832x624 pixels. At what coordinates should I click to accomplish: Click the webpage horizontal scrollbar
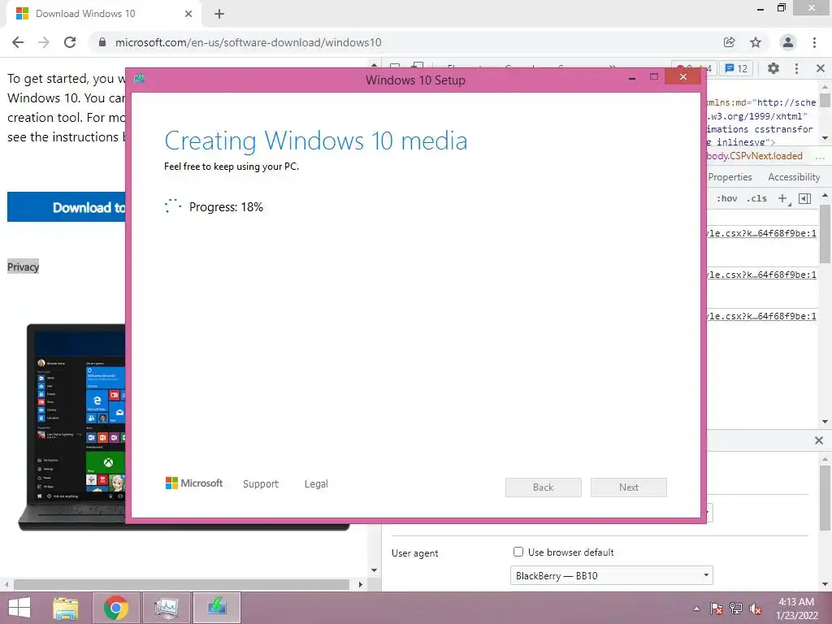(181, 584)
